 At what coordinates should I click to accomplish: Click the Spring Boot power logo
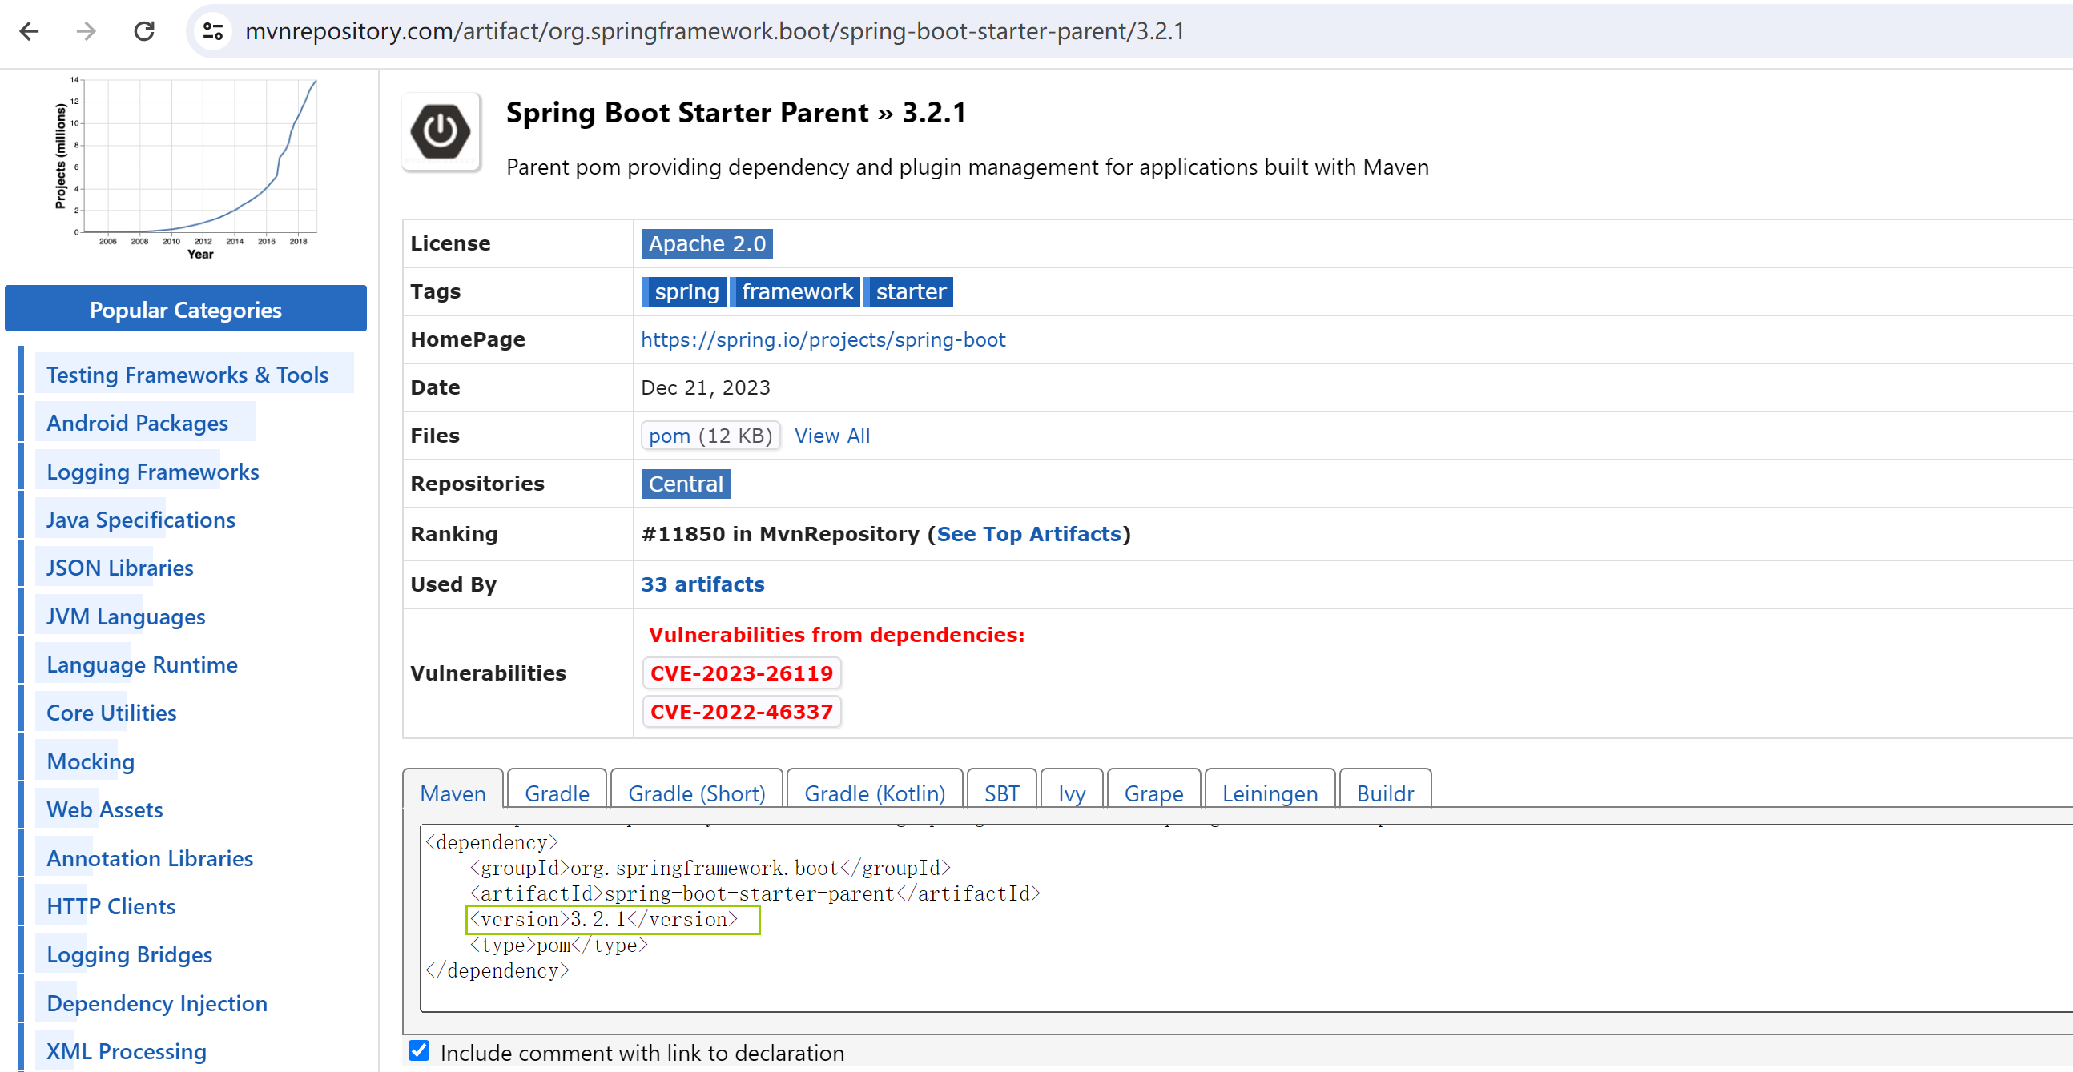(441, 131)
